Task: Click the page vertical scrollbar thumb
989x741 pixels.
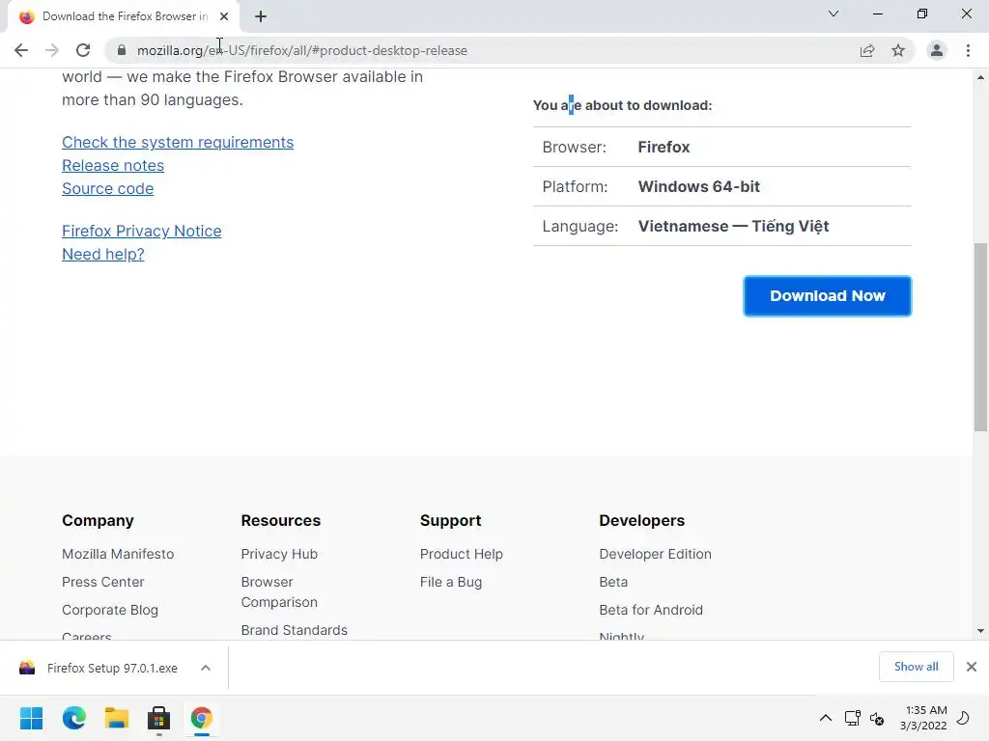Action: point(980,337)
